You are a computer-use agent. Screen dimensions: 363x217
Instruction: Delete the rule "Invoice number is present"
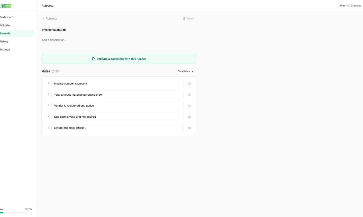189,83
